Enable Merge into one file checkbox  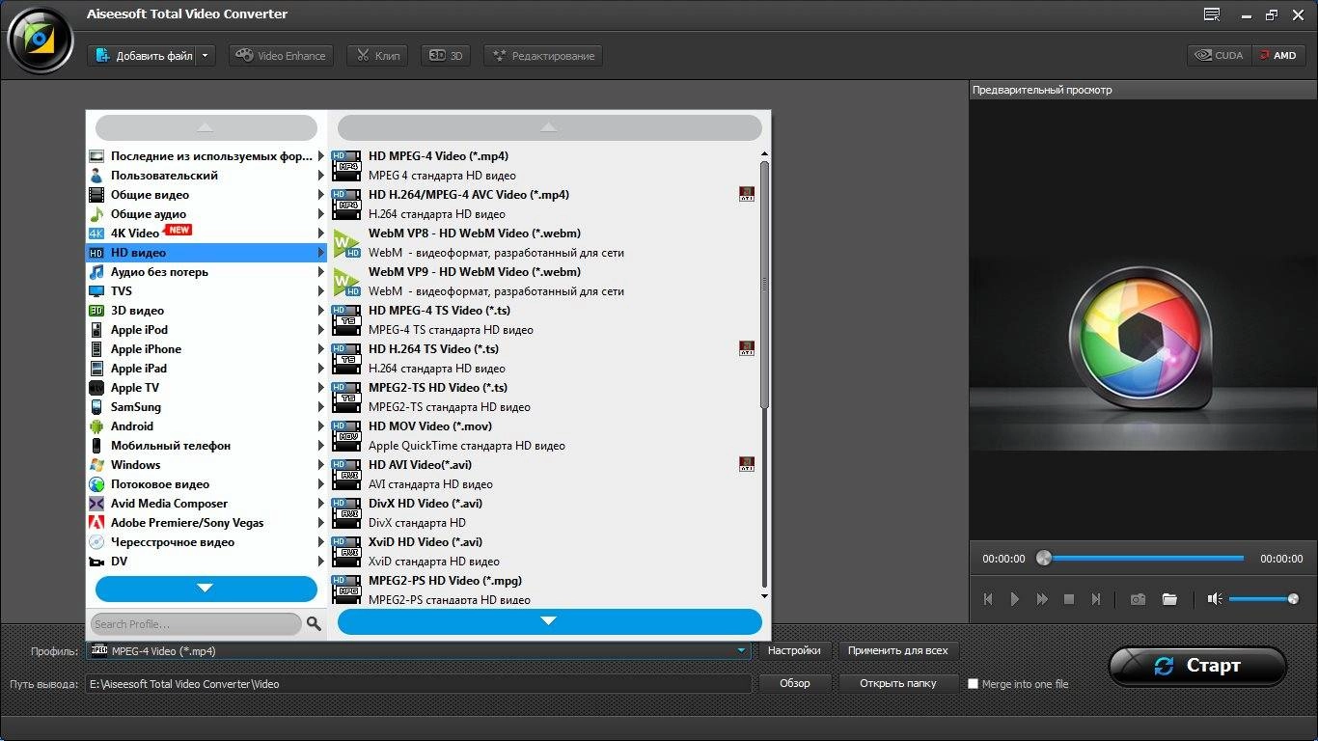pyautogui.click(x=973, y=684)
